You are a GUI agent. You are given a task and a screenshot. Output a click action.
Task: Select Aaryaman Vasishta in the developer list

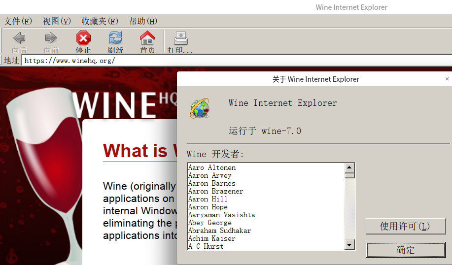tap(222, 215)
